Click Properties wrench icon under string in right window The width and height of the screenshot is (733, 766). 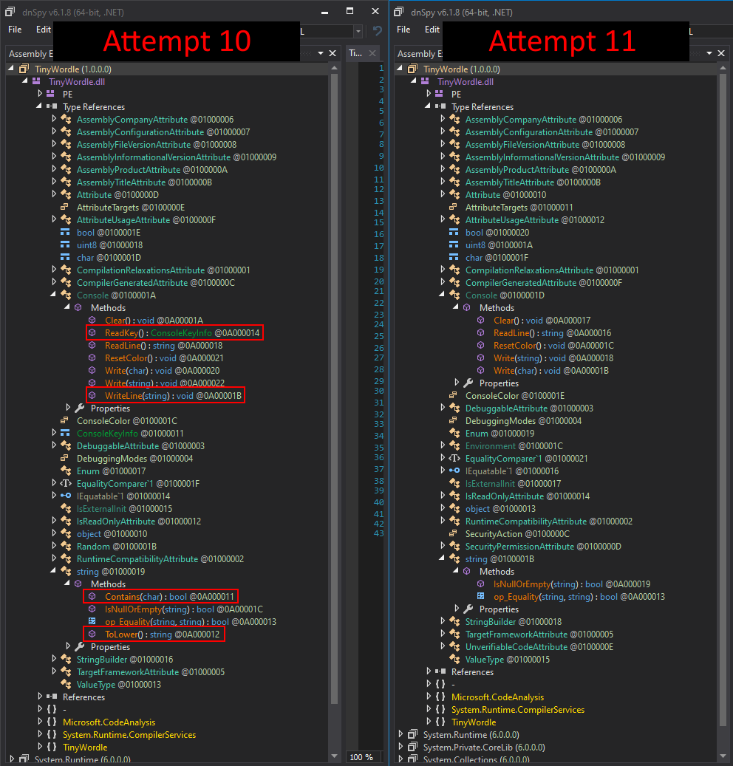pyautogui.click(x=468, y=609)
